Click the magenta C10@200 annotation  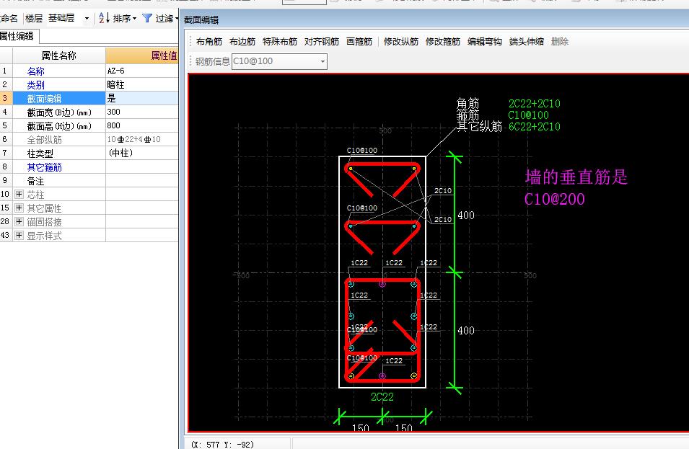point(555,199)
